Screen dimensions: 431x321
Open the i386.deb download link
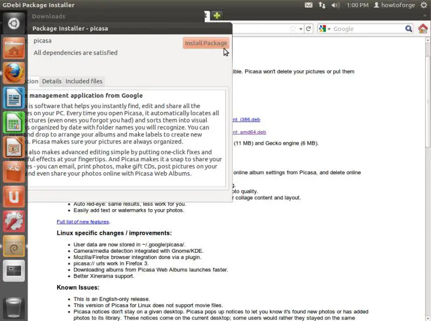click(246, 119)
